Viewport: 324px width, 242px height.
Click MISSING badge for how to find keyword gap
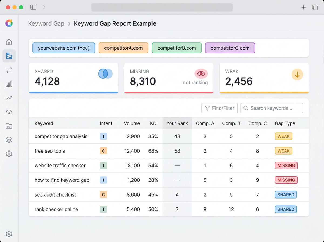(x=286, y=180)
